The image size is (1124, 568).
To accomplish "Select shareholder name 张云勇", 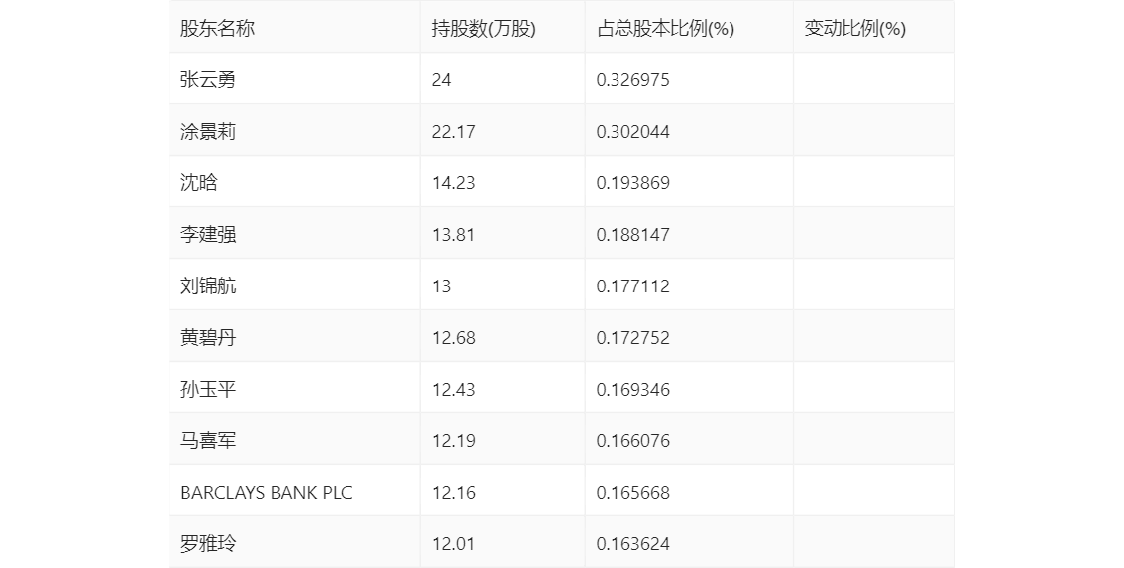I will point(208,79).
